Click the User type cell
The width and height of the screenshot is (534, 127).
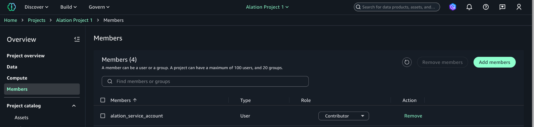(245, 116)
